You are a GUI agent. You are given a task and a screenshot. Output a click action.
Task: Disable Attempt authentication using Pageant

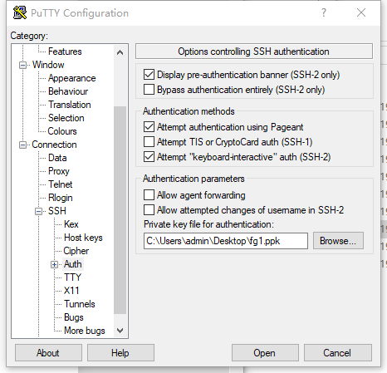click(x=149, y=127)
